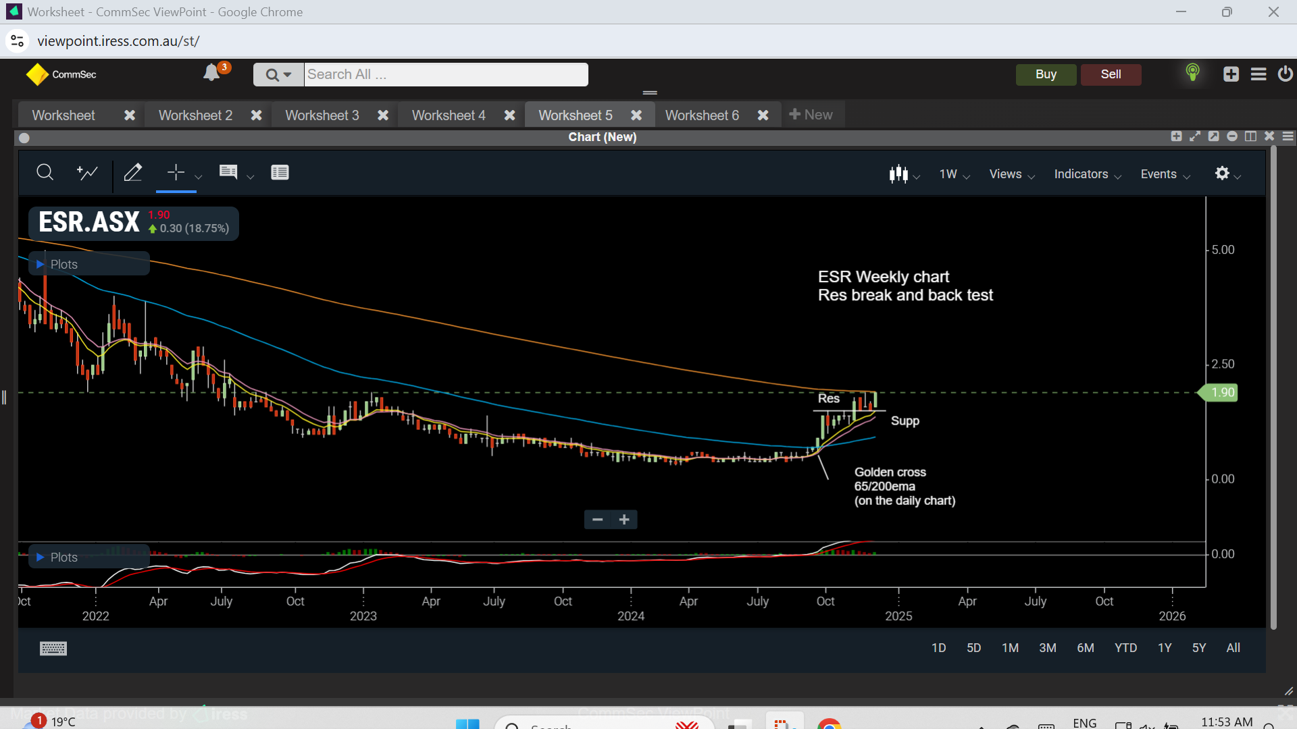The width and height of the screenshot is (1297, 729).
Task: Open Windows Start menu
Action: point(467,724)
